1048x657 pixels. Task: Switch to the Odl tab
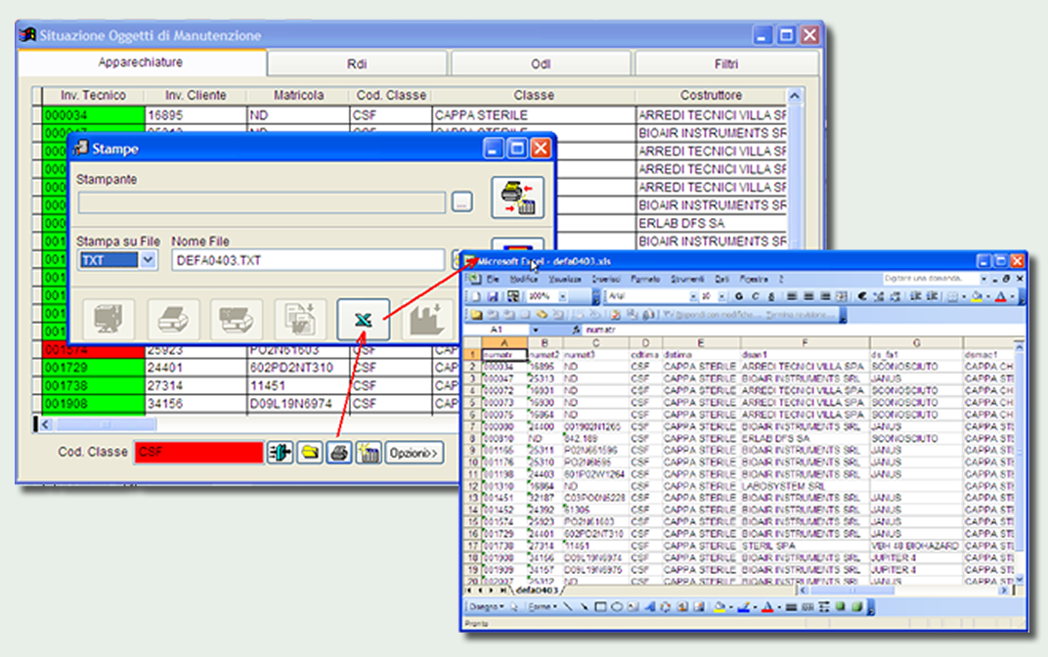click(x=541, y=64)
